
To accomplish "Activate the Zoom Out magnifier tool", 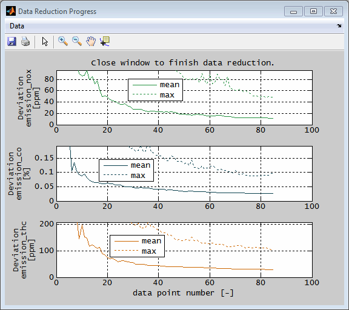I will pyautogui.click(x=77, y=41).
